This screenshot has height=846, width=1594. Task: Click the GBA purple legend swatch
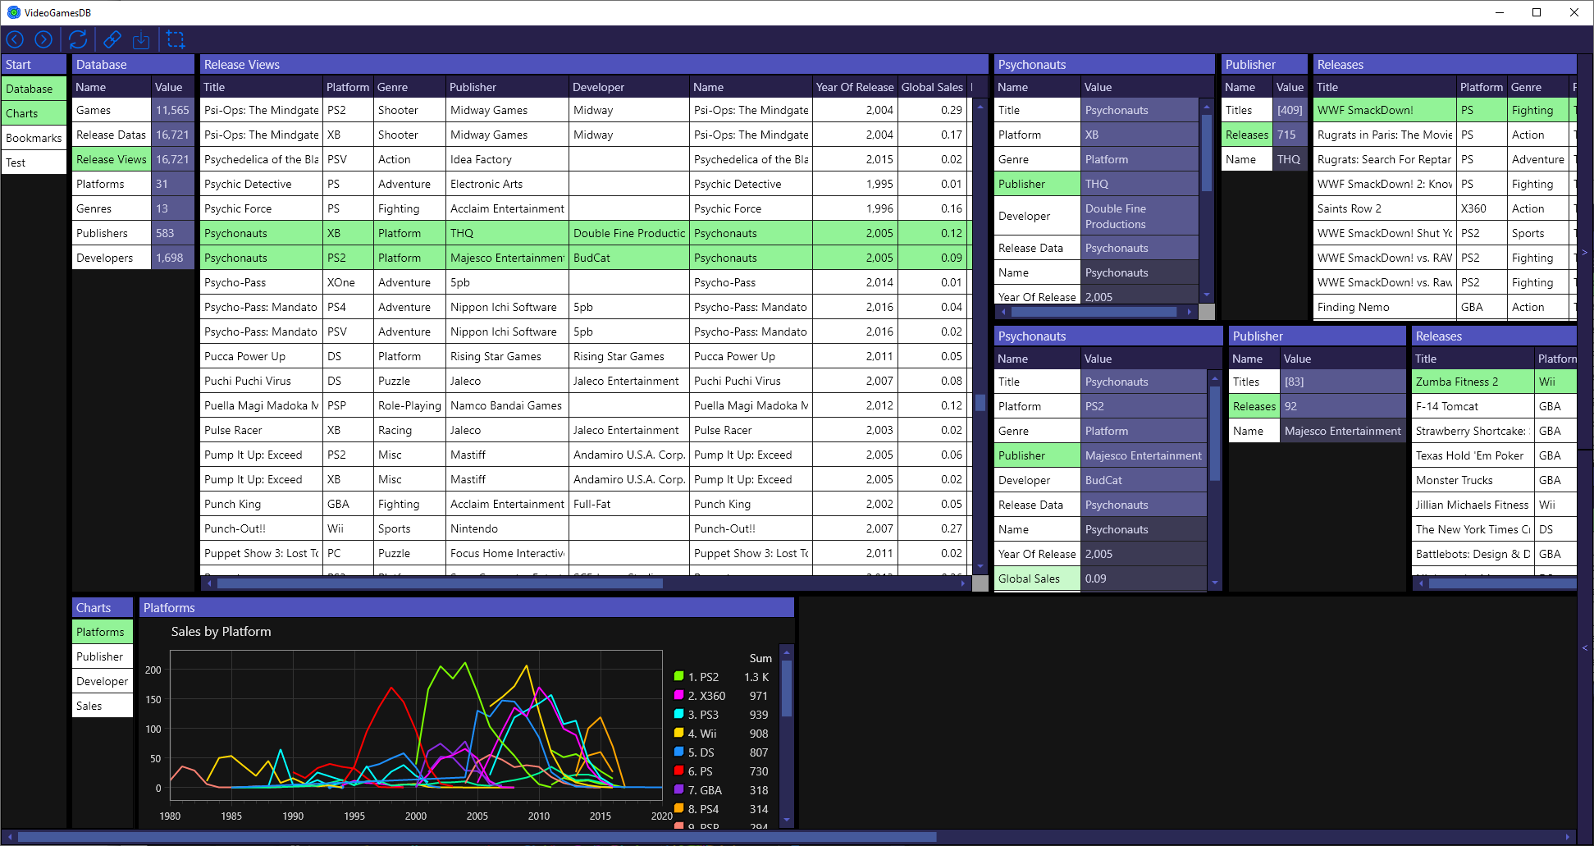click(678, 789)
